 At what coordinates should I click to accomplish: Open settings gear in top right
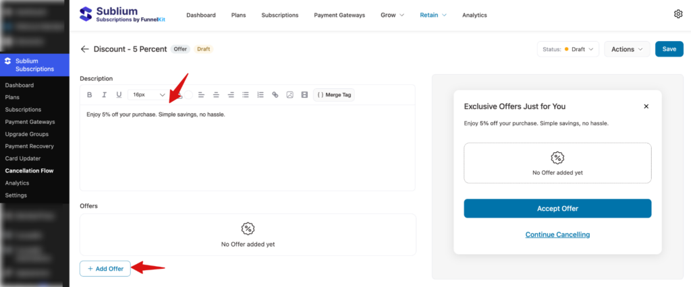[x=678, y=14]
